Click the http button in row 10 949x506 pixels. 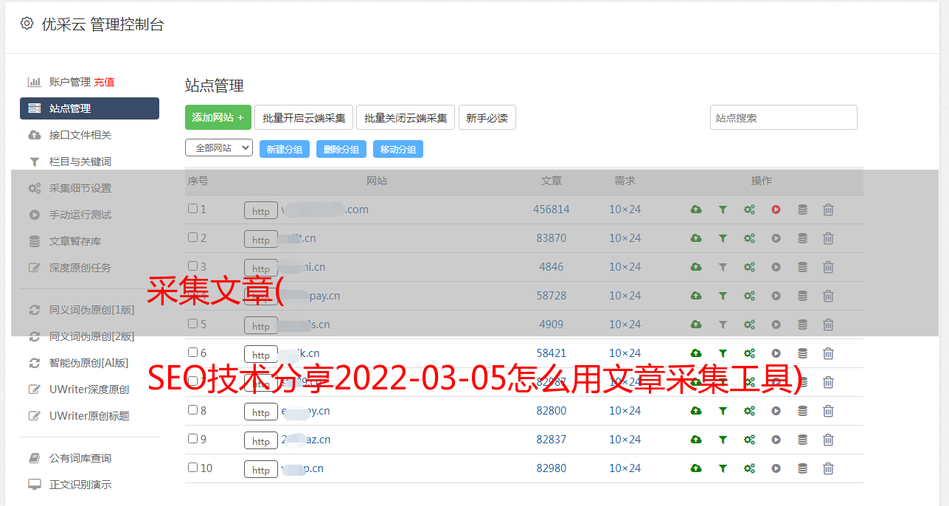click(x=261, y=470)
